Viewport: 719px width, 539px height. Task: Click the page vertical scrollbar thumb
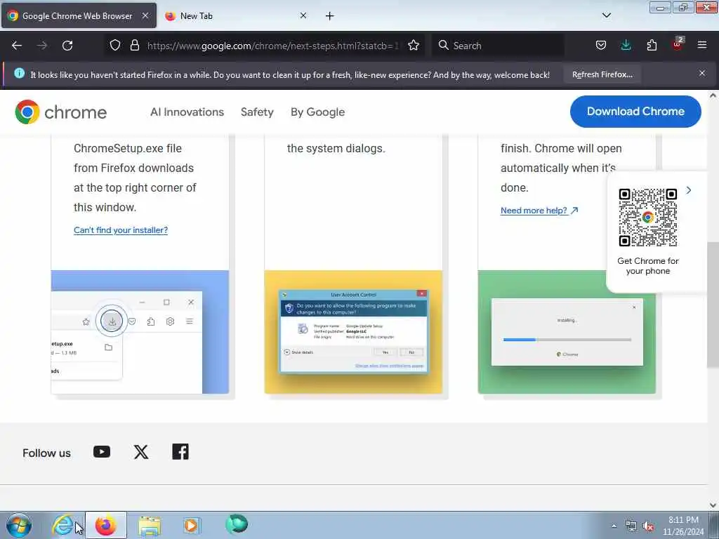[x=713, y=305]
